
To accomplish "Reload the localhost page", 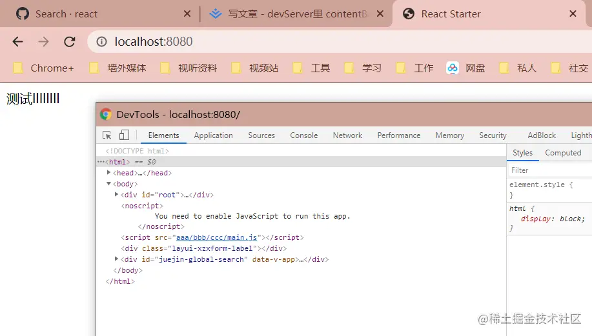I will [70, 41].
